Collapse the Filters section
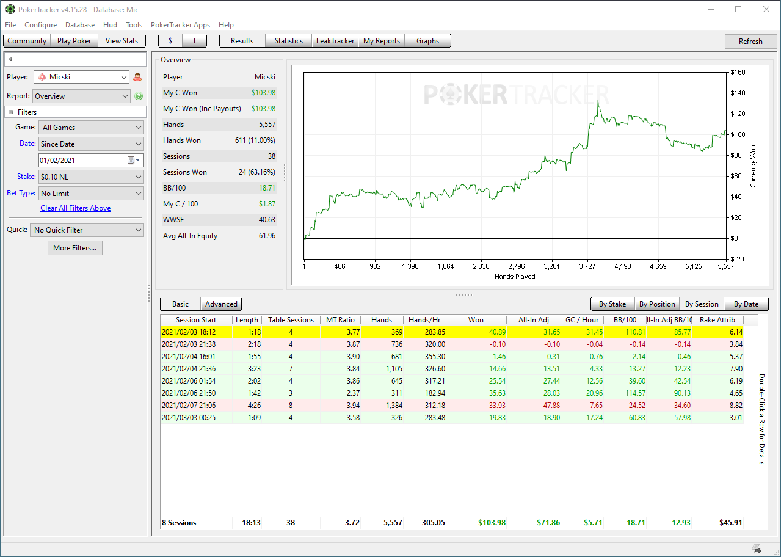 pos(11,112)
